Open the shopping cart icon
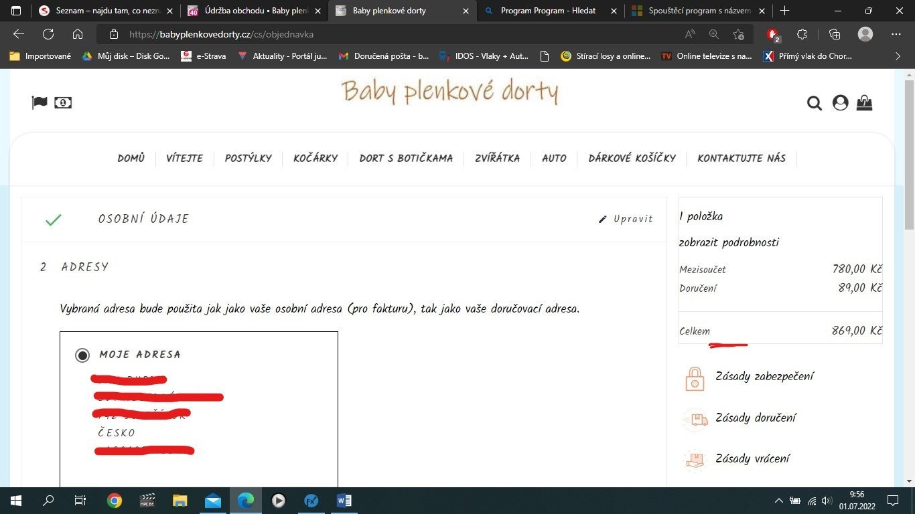Viewport: 915px width, 514px height. [x=865, y=102]
